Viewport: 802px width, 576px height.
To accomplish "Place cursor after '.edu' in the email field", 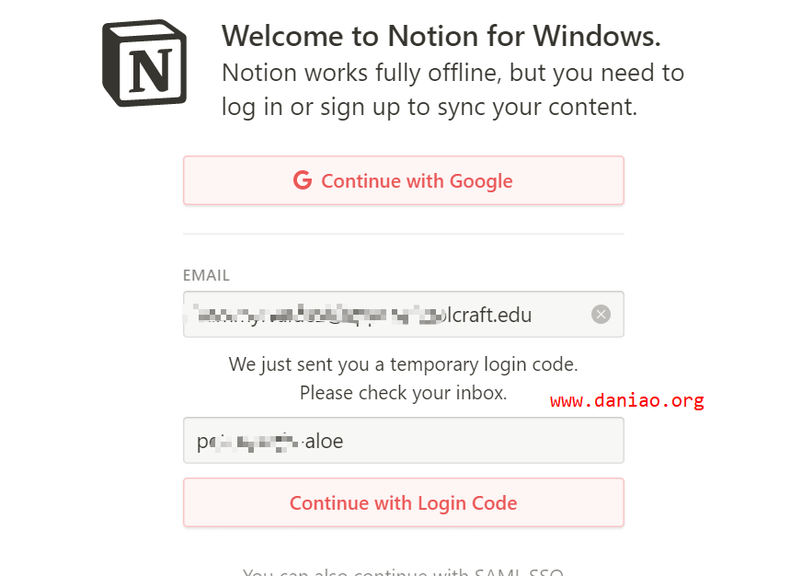I will click(533, 315).
